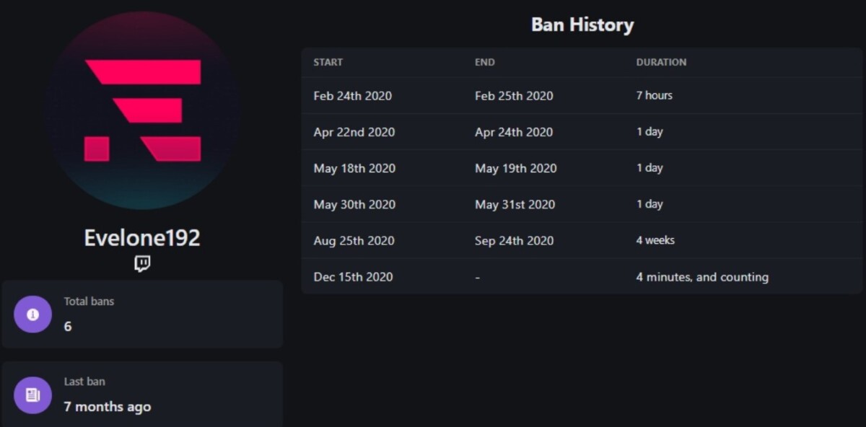This screenshot has height=427, width=866.
Task: Sort the table by the START column header
Action: coord(328,62)
